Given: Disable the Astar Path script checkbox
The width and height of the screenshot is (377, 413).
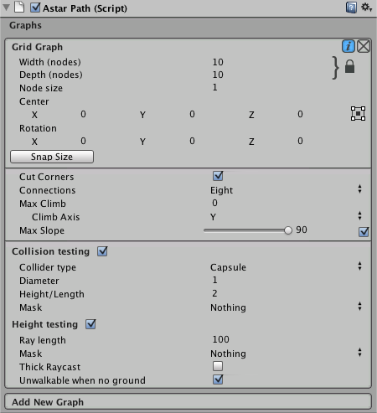Looking at the screenshot, I should pos(35,8).
